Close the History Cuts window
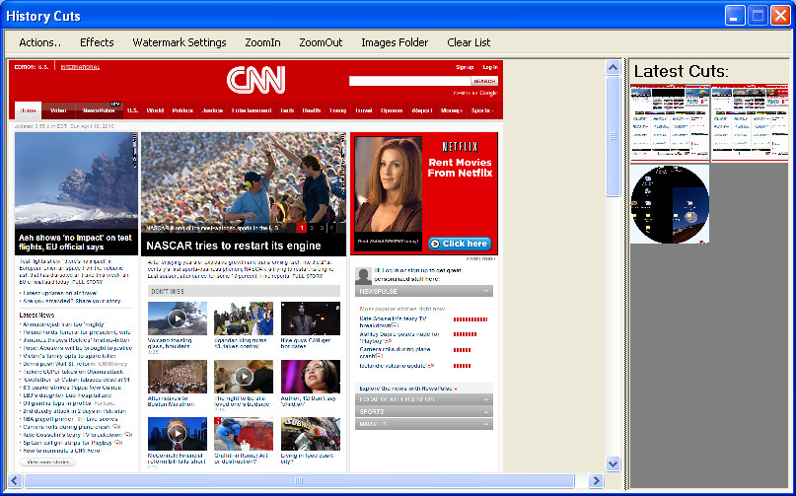Viewport: 796px width, 496px height. pos(780,16)
